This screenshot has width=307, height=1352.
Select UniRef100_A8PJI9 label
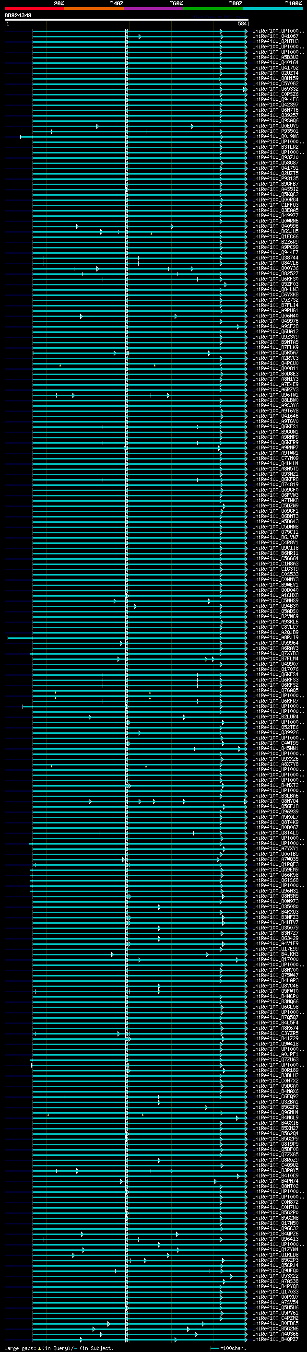(x=275, y=638)
